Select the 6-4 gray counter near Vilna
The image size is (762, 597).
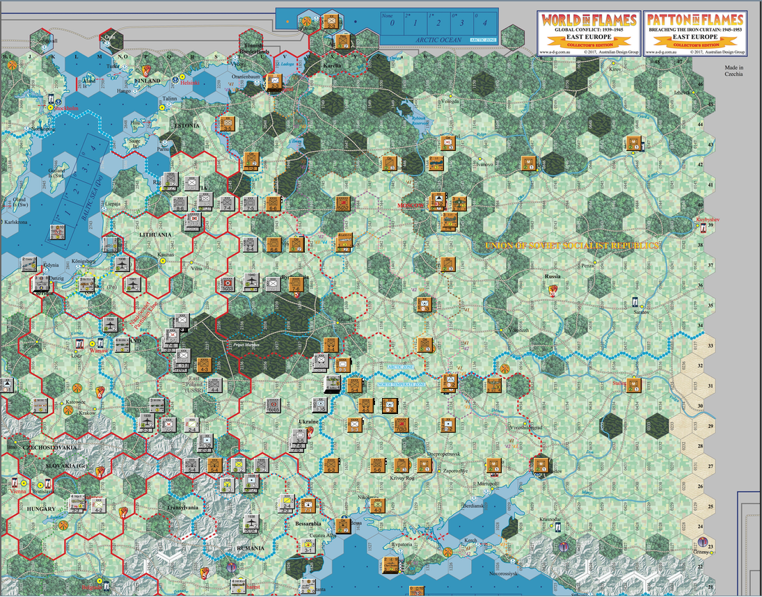(251, 244)
